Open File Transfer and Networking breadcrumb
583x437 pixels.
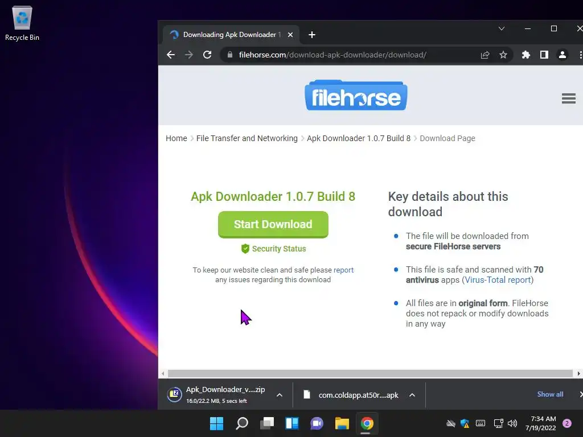point(247,138)
